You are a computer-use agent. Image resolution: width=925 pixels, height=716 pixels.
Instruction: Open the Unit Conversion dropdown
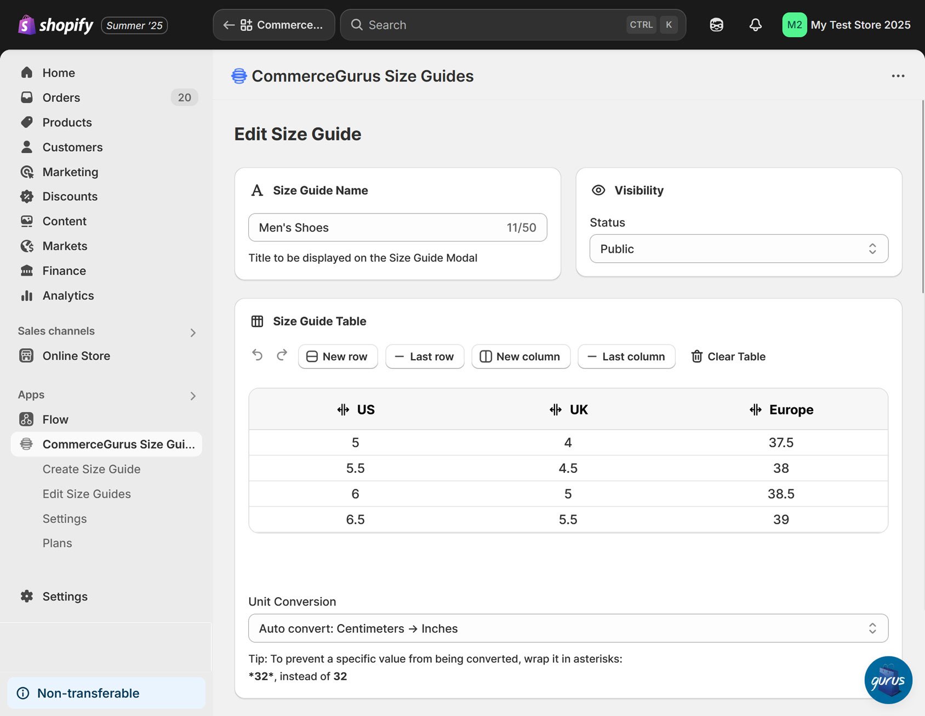tap(568, 628)
